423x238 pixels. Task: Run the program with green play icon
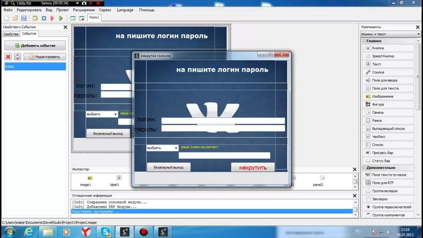click(x=61, y=18)
